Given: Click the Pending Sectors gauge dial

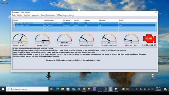Looking at the screenshot, I should pos(87,37).
